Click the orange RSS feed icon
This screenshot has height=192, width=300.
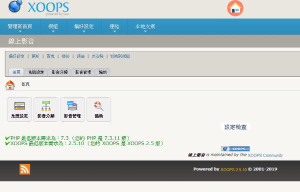tap(24, 169)
